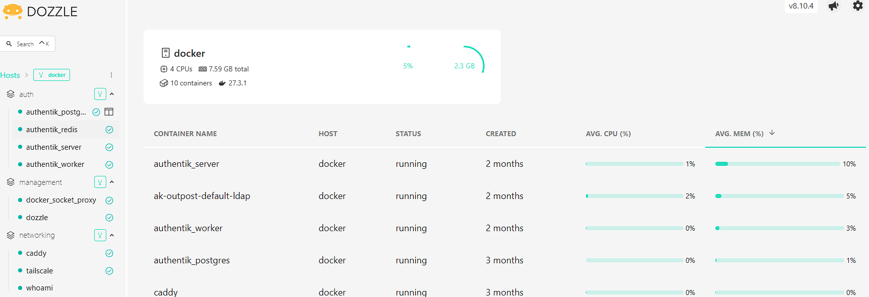The height and width of the screenshot is (297, 869).
Task: Click health check icon for authentik_redis
Action: pyautogui.click(x=109, y=130)
